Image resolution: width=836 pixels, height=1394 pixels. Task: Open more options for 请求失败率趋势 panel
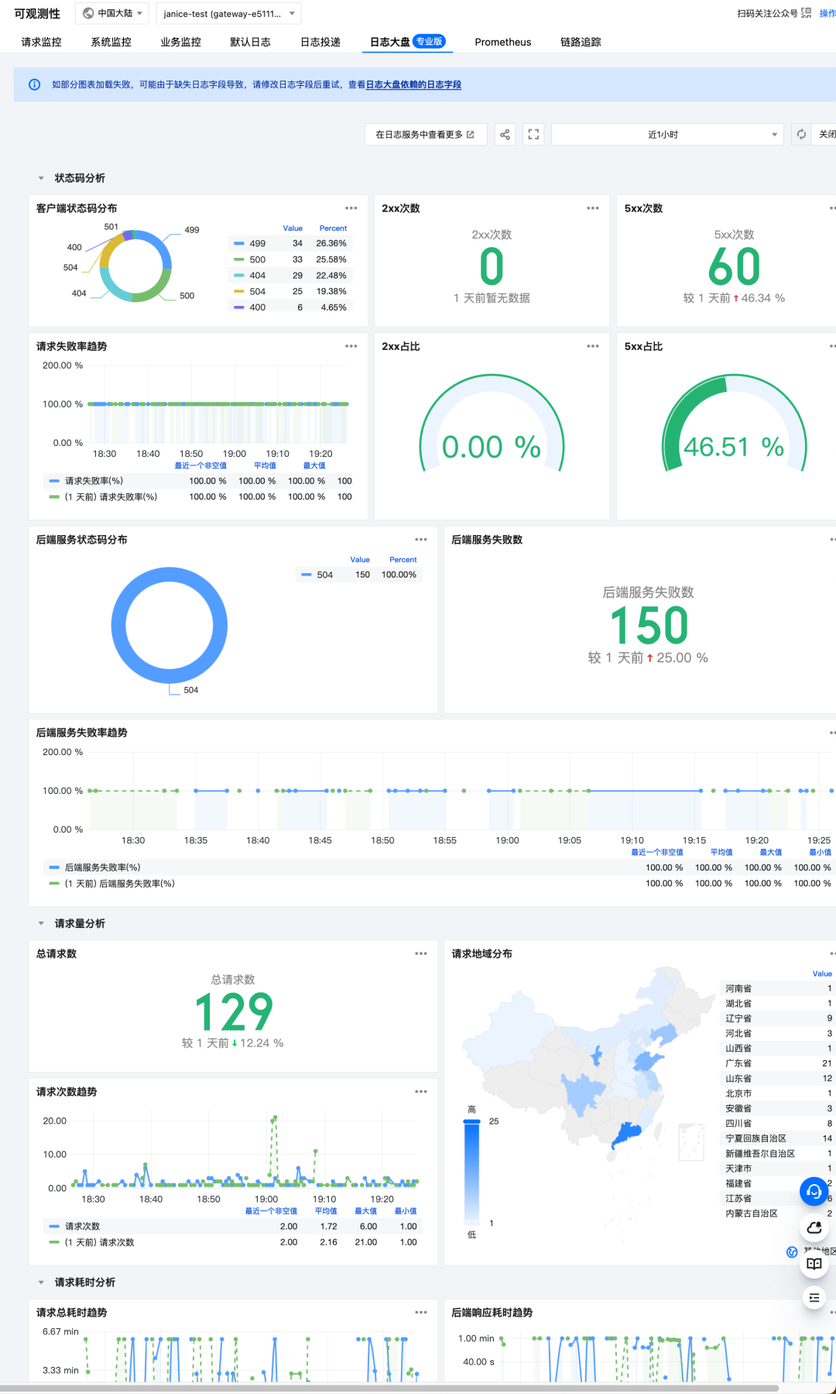pyautogui.click(x=351, y=346)
